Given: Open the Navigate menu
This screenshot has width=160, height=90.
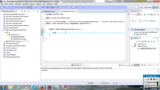Looking at the screenshot, I should (x=25, y=4).
